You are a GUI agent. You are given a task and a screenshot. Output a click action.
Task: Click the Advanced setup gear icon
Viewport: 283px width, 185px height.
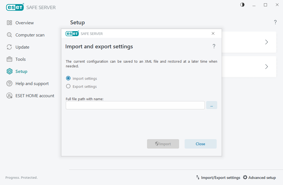(245, 178)
